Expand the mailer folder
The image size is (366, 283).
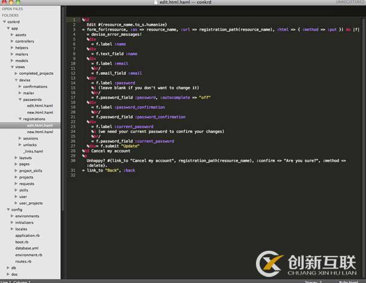[20, 93]
